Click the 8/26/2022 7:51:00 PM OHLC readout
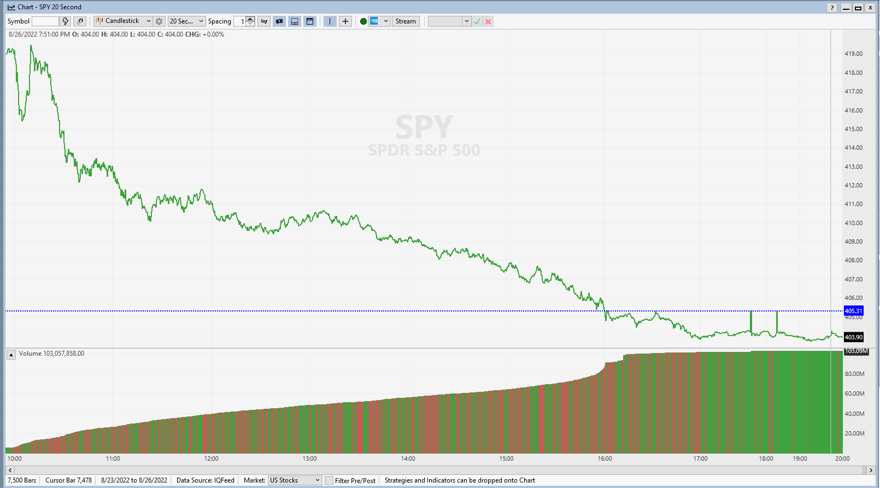 coord(116,34)
